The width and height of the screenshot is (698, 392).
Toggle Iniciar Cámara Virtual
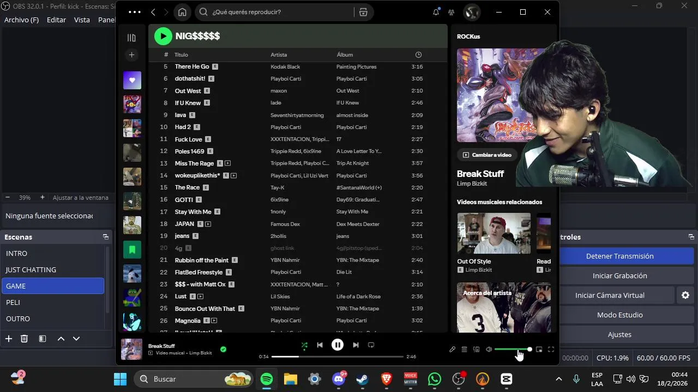[610, 295]
